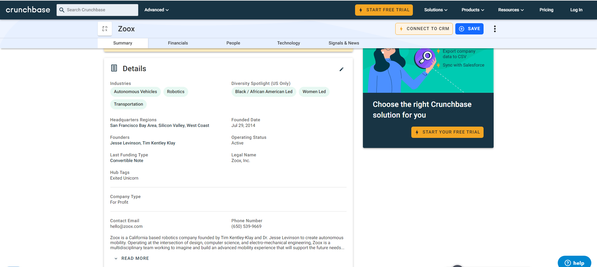Expand the Products menu
The width and height of the screenshot is (597, 267).
[x=473, y=10]
